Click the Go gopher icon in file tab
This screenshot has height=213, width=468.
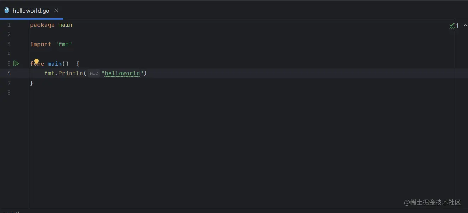tap(7, 10)
